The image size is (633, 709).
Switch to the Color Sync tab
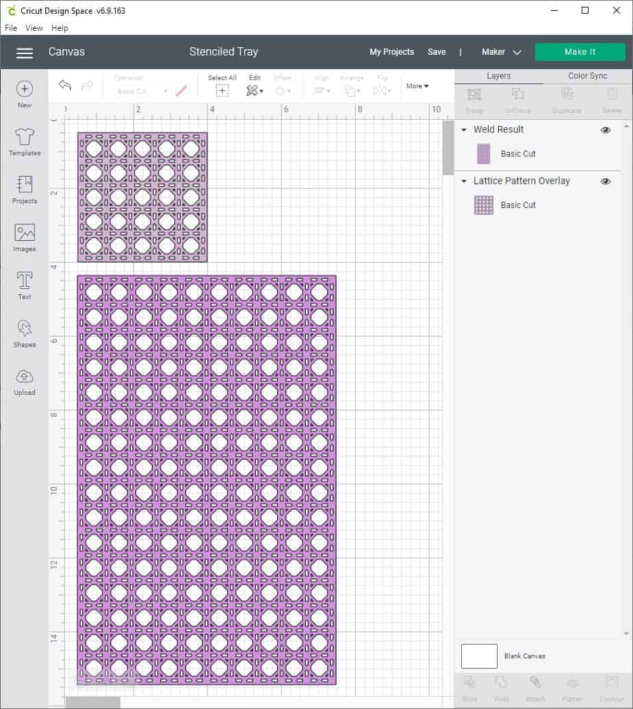point(587,76)
